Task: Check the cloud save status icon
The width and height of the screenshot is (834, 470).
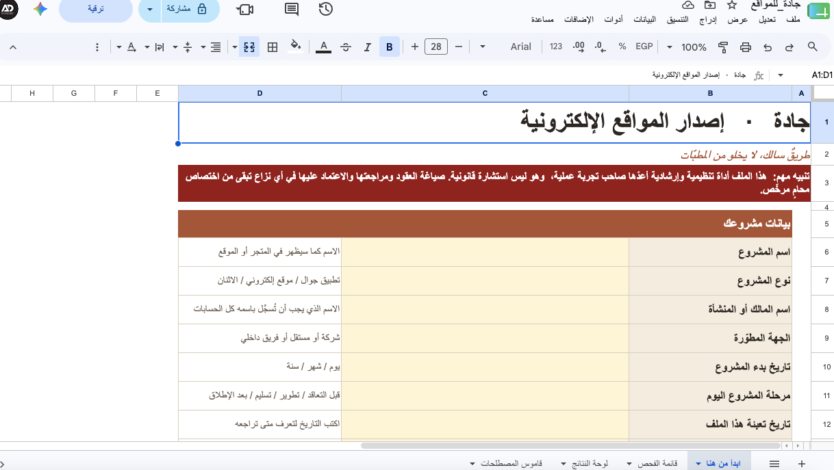Action: point(688,5)
